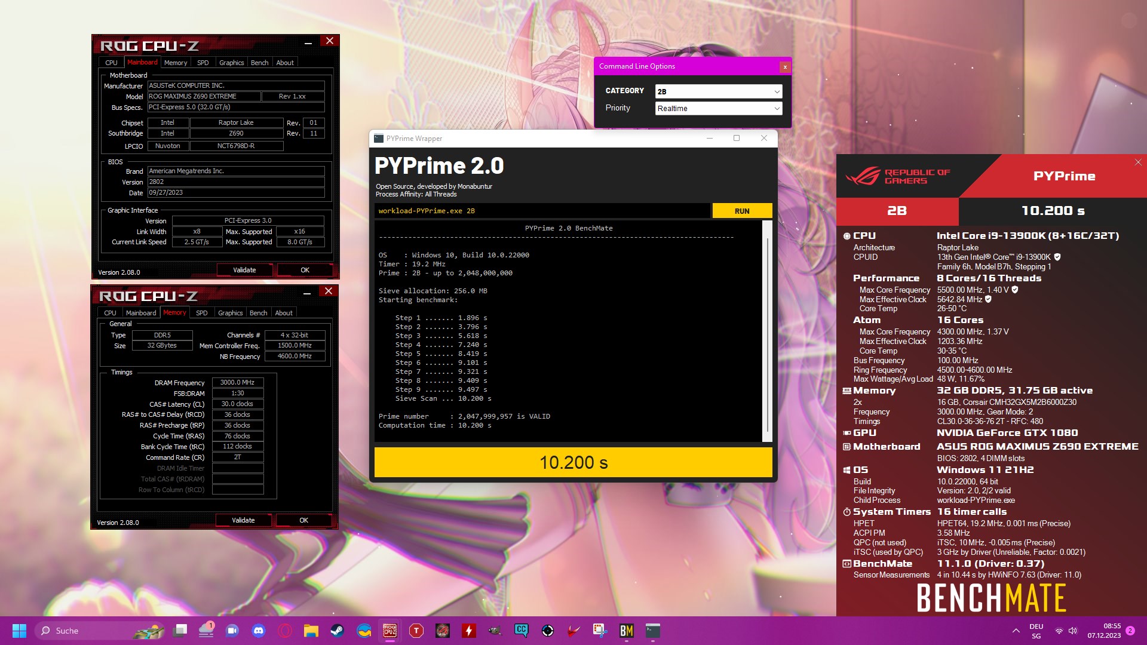Click the CPU chip icon in BenchMate panel
The width and height of the screenshot is (1147, 645).
847,236
